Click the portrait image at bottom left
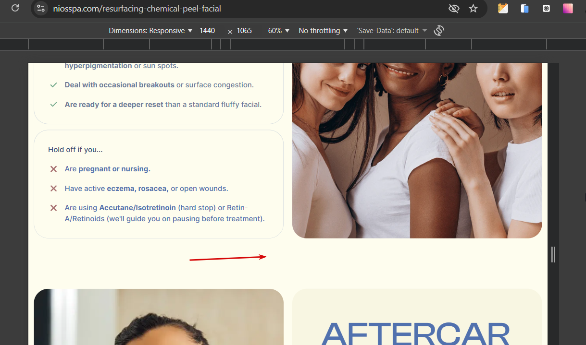The image size is (586, 345). click(159, 317)
